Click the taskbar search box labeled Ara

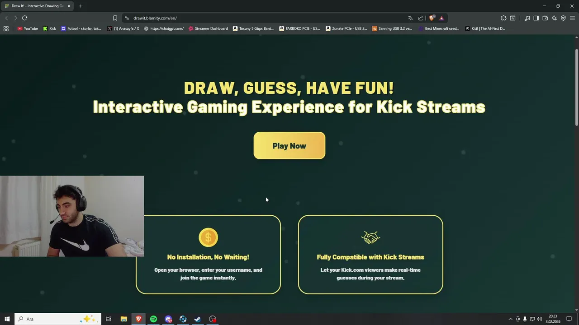coord(58,319)
